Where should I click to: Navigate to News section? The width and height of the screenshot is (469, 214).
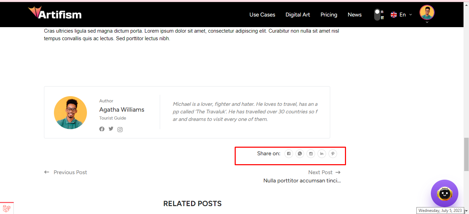point(355,15)
